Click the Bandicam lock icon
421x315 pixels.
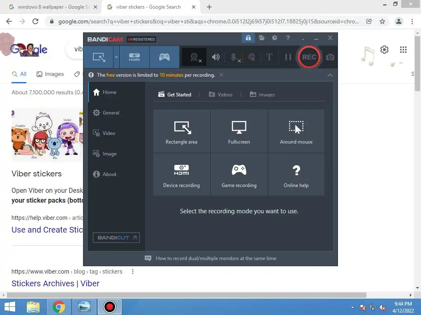tap(248, 38)
